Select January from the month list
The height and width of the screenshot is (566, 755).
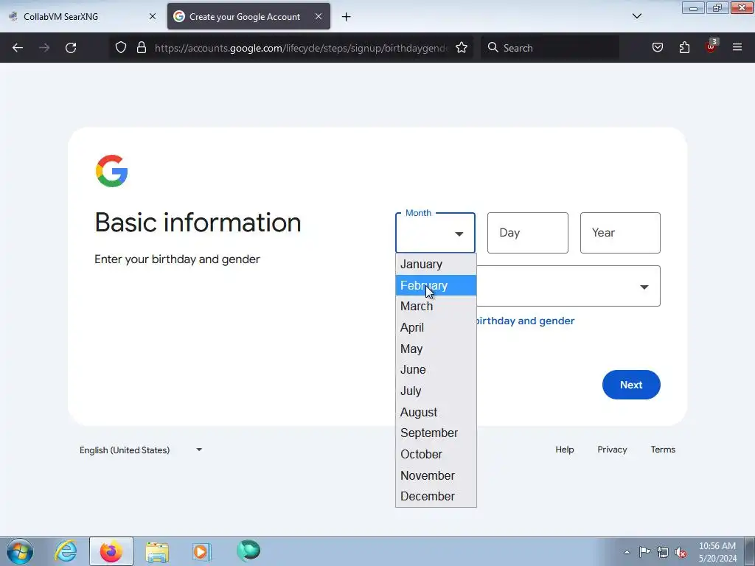[x=436, y=265]
